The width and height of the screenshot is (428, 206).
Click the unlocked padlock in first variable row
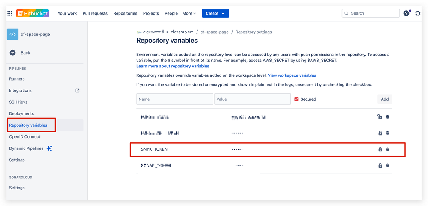(x=380, y=117)
